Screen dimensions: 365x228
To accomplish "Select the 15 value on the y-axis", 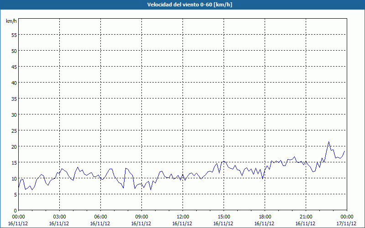I will click(x=14, y=163).
